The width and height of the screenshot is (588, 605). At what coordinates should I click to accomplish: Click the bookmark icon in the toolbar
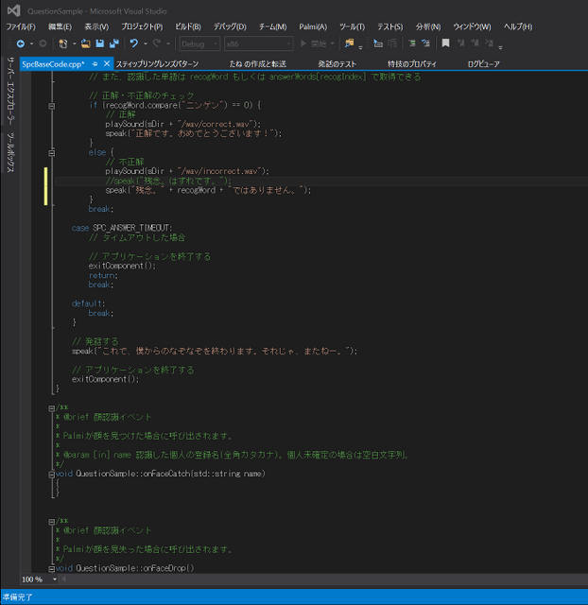pyautogui.click(x=445, y=43)
